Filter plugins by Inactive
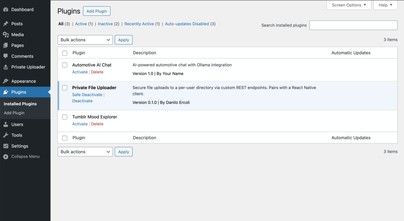 [105, 24]
